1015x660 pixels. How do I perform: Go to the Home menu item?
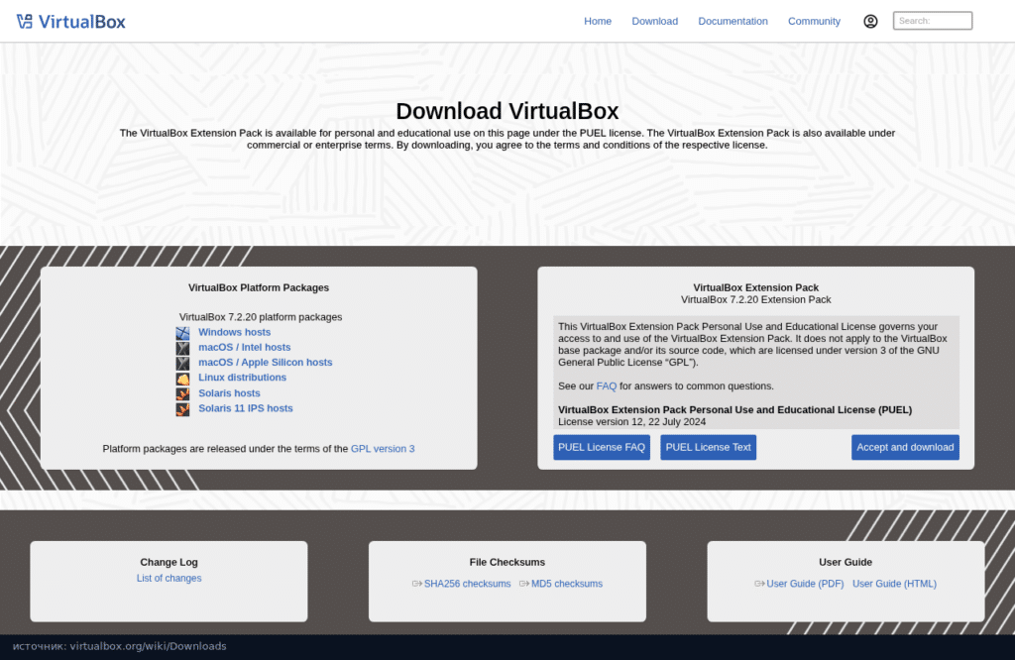click(598, 22)
